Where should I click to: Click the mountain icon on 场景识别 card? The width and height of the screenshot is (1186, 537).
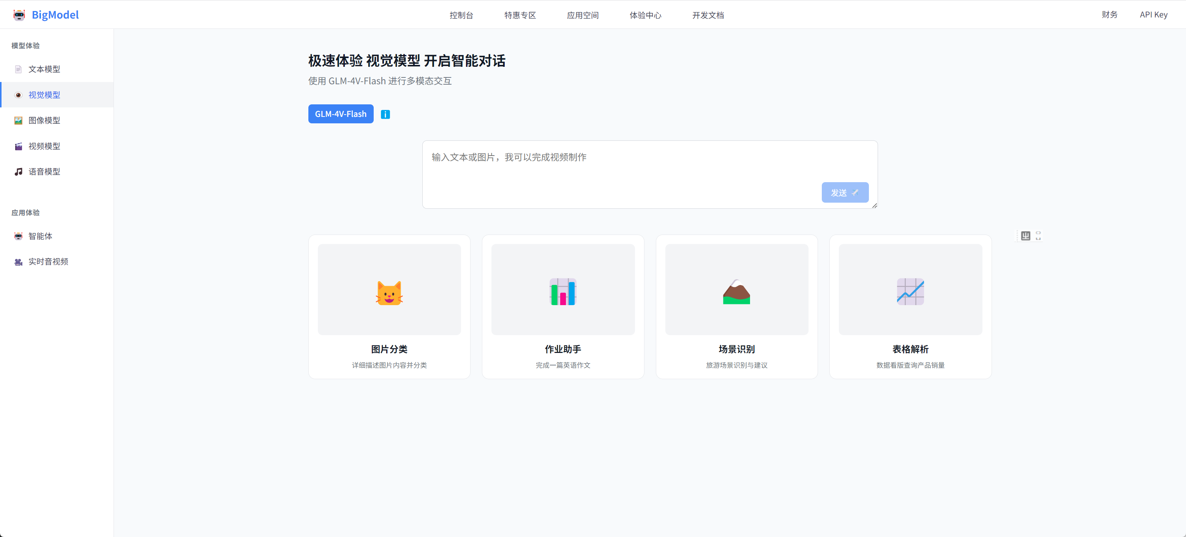pyautogui.click(x=736, y=292)
